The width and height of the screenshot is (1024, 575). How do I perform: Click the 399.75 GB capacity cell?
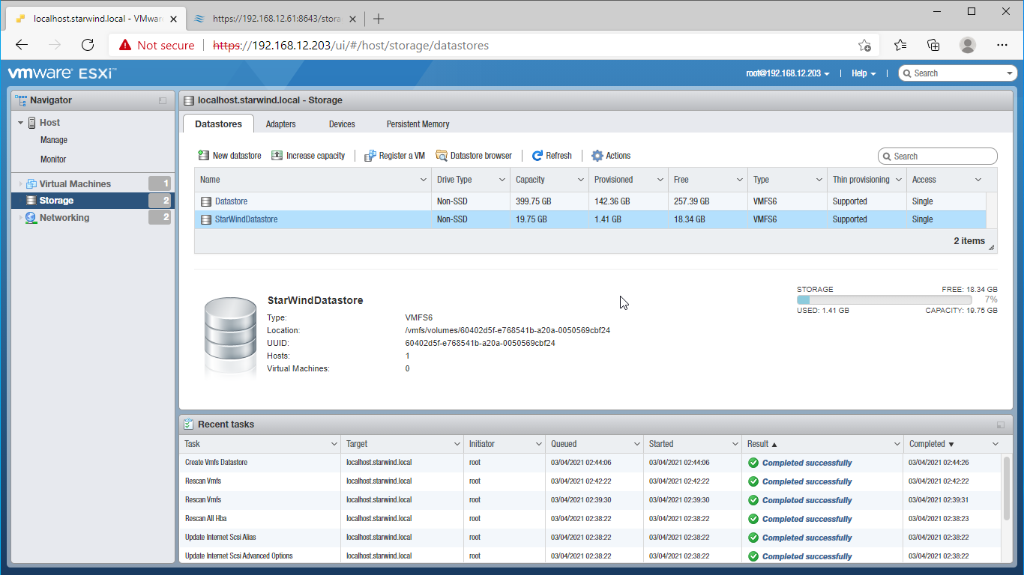(549, 201)
